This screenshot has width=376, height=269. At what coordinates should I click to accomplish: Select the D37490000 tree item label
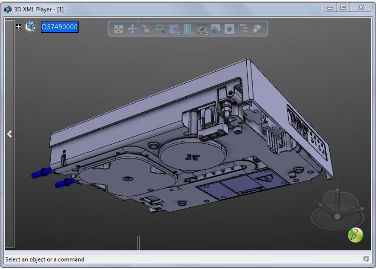pos(59,27)
